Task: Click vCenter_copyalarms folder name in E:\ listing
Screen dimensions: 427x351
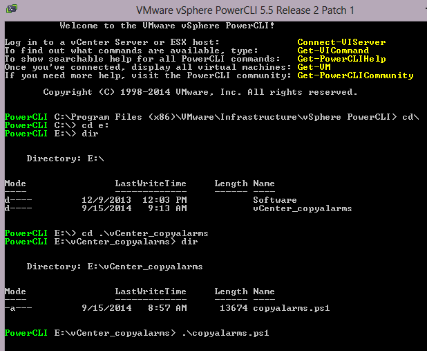Action: coord(302,208)
